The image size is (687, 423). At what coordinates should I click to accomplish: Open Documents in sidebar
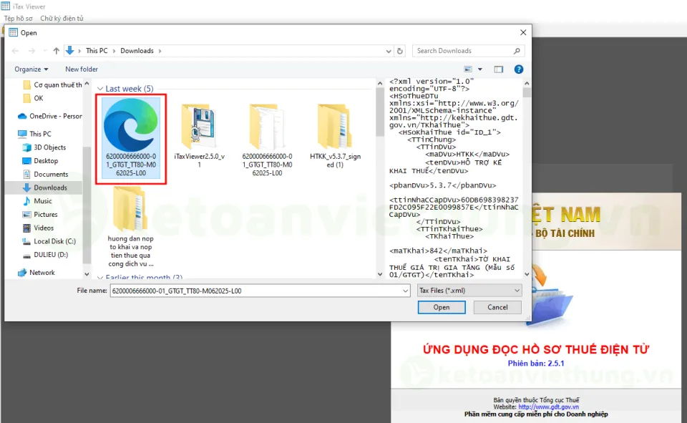[x=46, y=175]
